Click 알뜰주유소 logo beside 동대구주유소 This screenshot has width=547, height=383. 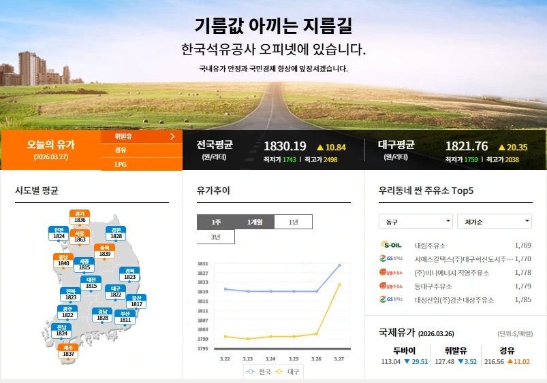(x=391, y=286)
